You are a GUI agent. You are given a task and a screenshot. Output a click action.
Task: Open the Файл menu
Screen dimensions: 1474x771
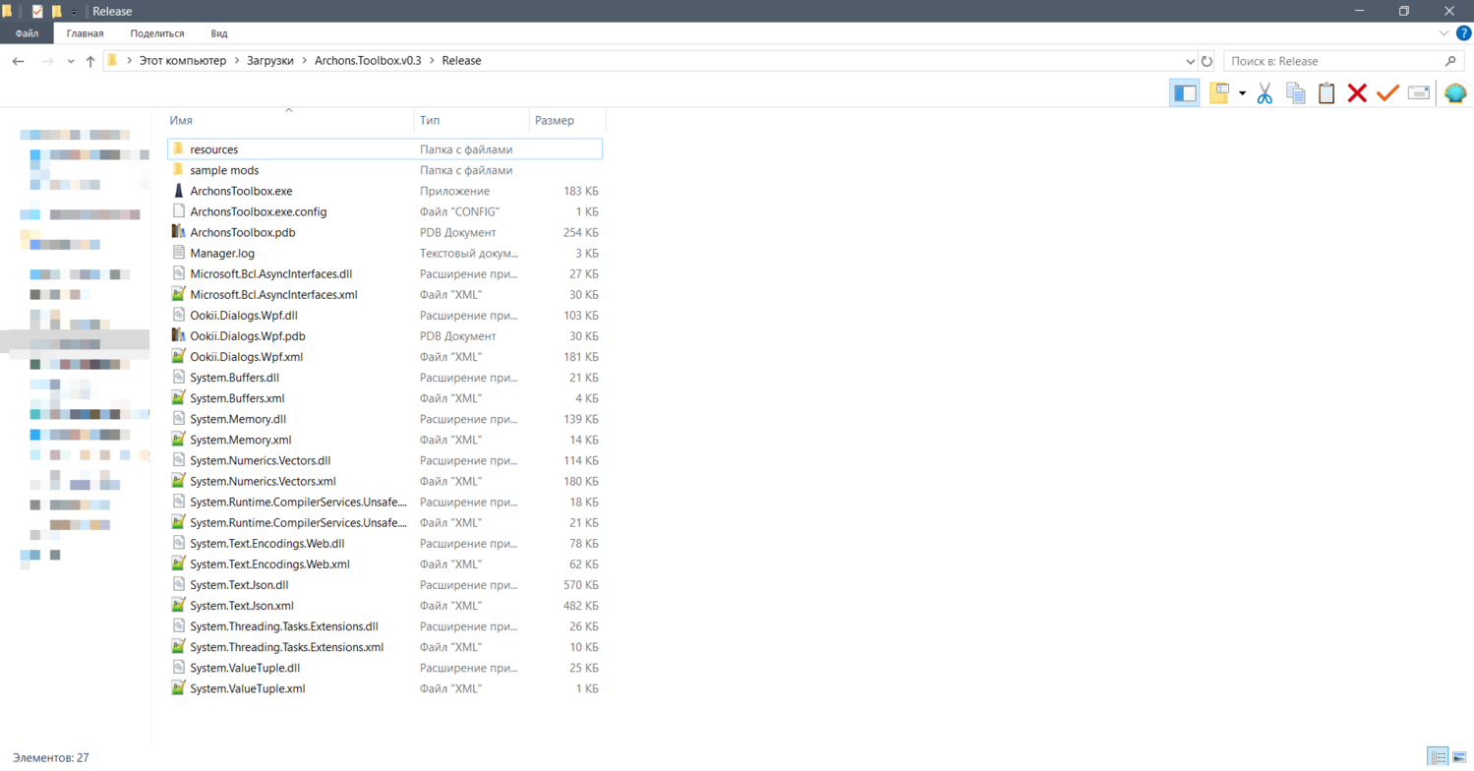pos(27,33)
